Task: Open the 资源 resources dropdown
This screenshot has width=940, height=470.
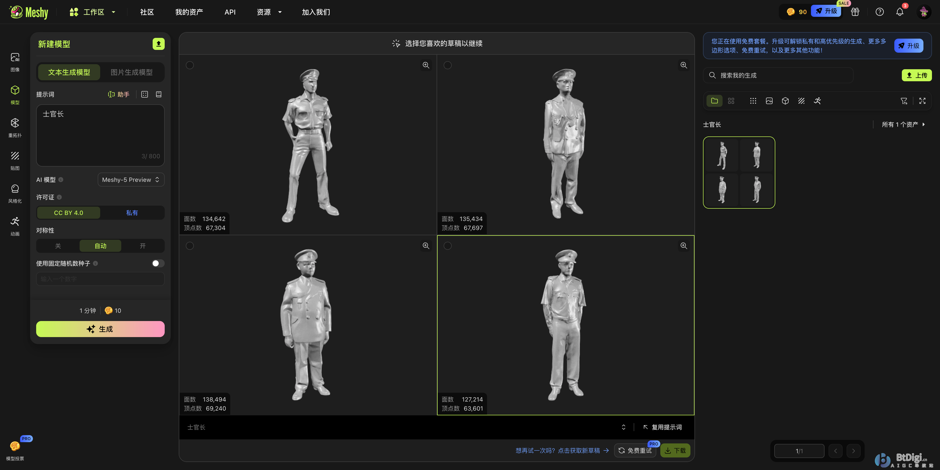Action: point(269,12)
